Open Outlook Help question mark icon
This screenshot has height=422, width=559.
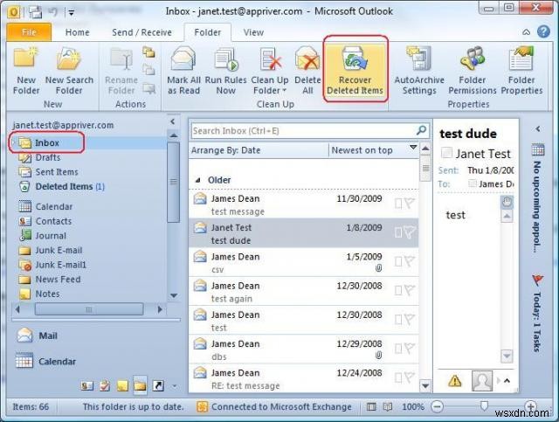click(543, 31)
